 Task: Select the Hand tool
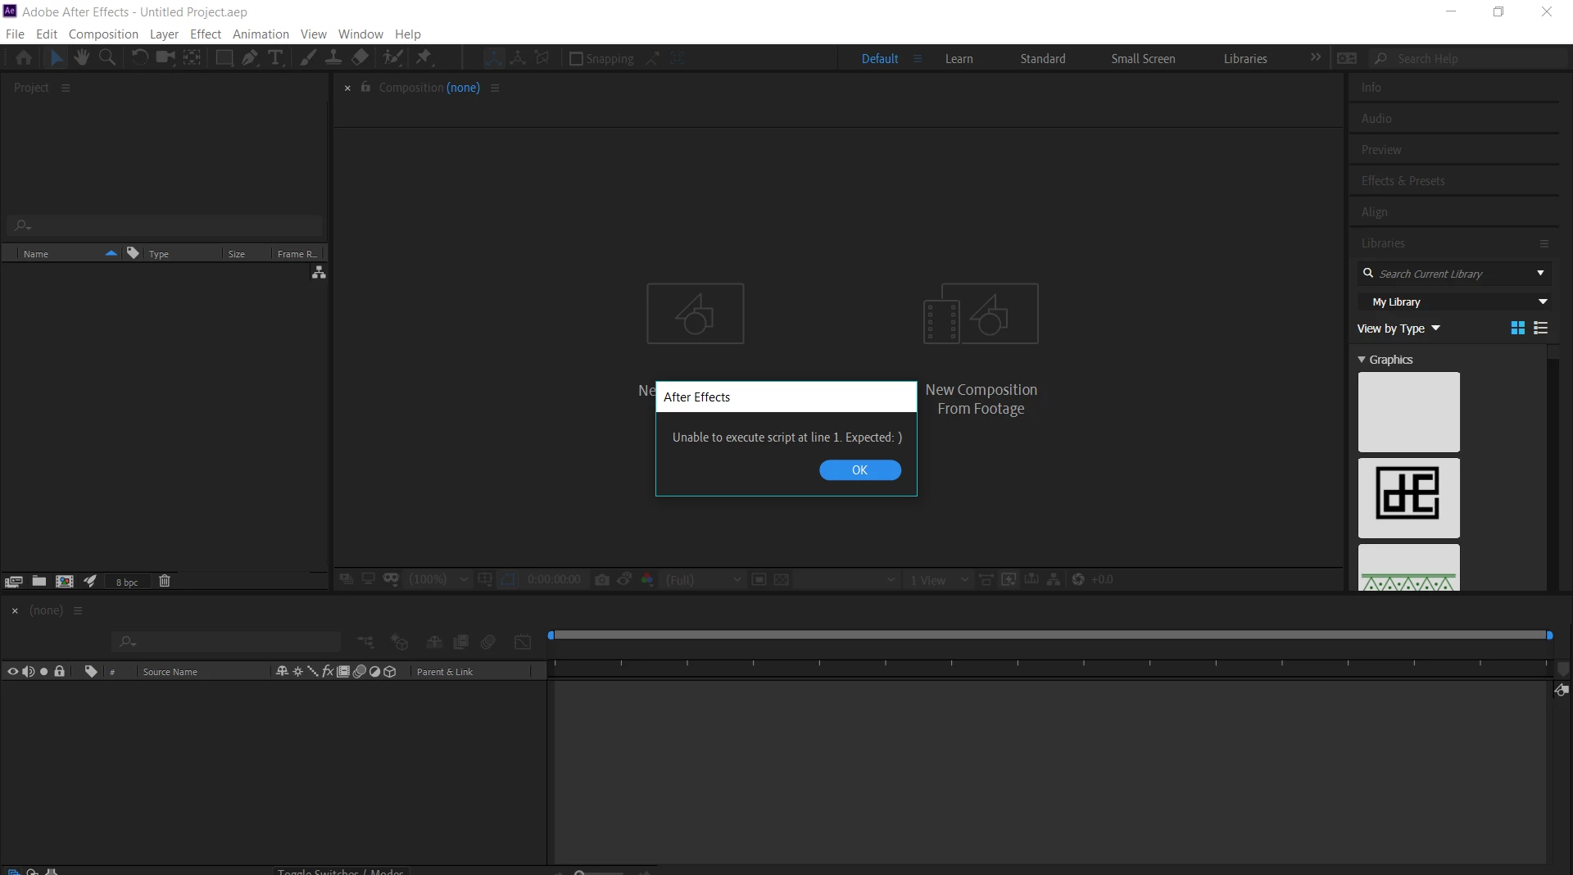[x=81, y=57]
